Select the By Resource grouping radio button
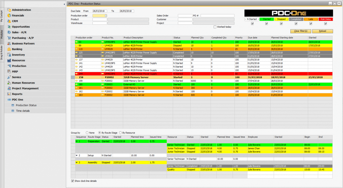The image size is (343, 188). click(121, 133)
